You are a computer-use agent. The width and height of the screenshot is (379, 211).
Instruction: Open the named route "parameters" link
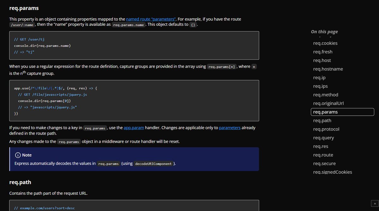point(151,19)
